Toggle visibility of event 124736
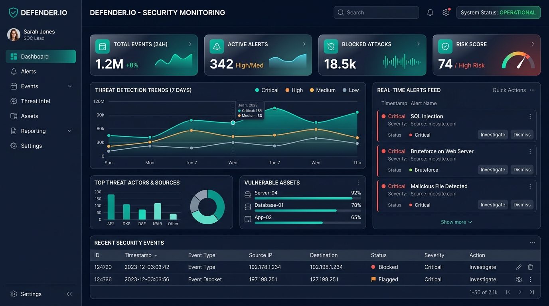The image size is (549, 306). [x=519, y=280]
